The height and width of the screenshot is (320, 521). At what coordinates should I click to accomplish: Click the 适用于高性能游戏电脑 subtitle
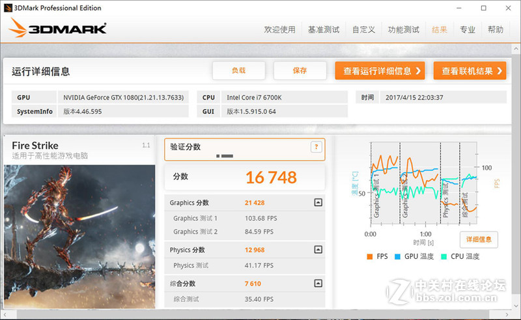tap(50, 155)
